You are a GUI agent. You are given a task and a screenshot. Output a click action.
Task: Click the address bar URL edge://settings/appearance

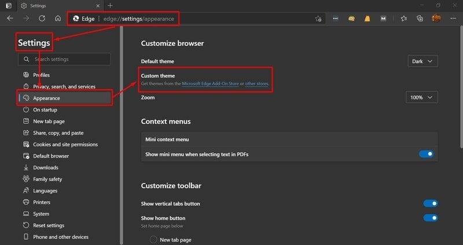pyautogui.click(x=138, y=19)
